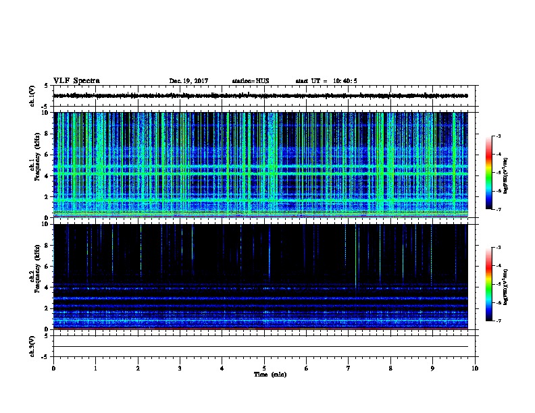Click the time axis tick label '1'
Image resolution: width=535 pixels, height=413 pixels.
tap(95, 368)
